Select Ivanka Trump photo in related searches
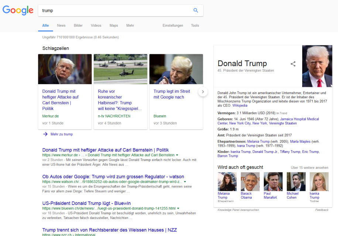Viewport: 338px width, 236px height. pyautogui.click(x=319, y=181)
